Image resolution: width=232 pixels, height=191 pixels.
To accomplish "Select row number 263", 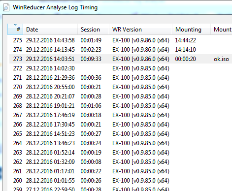I will (18, 153).
